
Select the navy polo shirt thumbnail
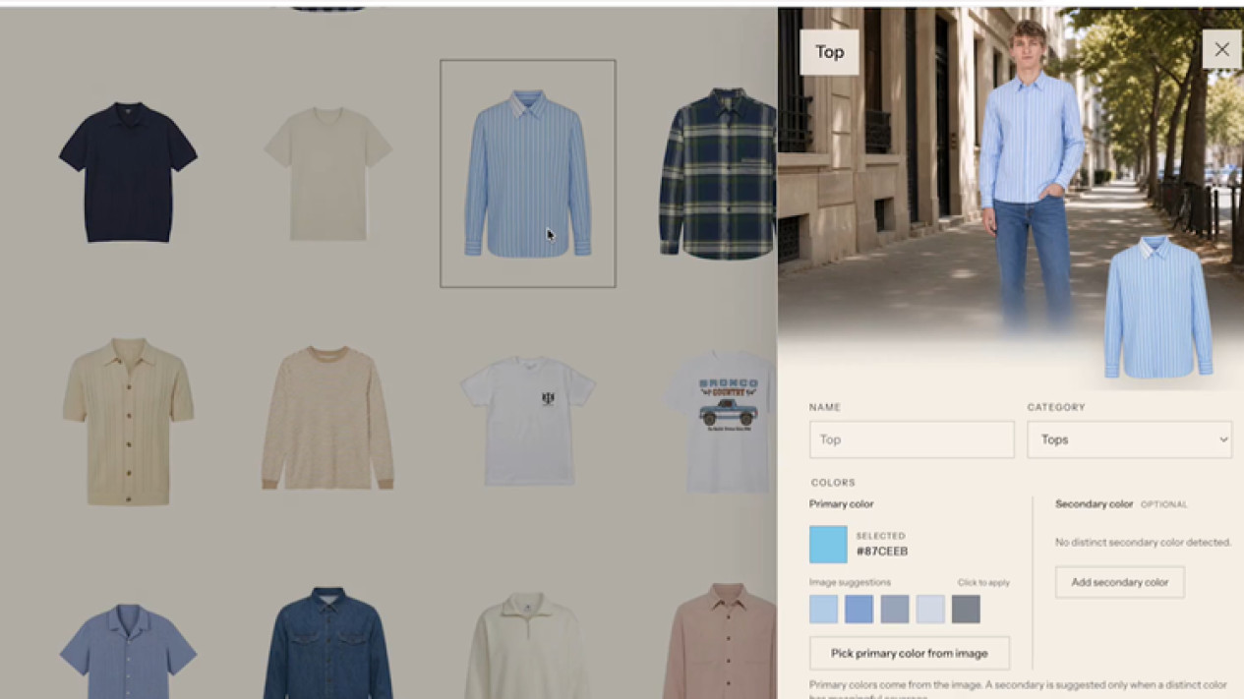click(x=128, y=172)
